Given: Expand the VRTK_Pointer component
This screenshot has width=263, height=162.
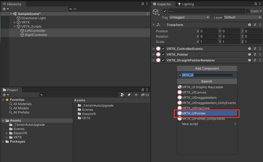Looking at the screenshot, I should pos(154,54).
